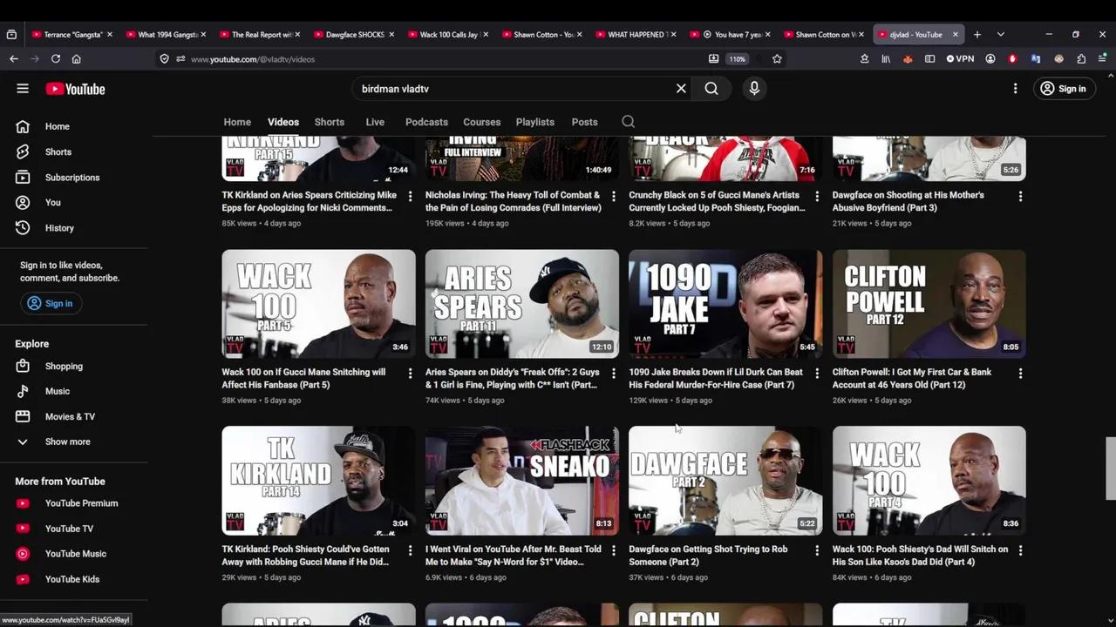Play the Sneako Flashback thumbnail
This screenshot has height=627, width=1116.
click(x=522, y=480)
